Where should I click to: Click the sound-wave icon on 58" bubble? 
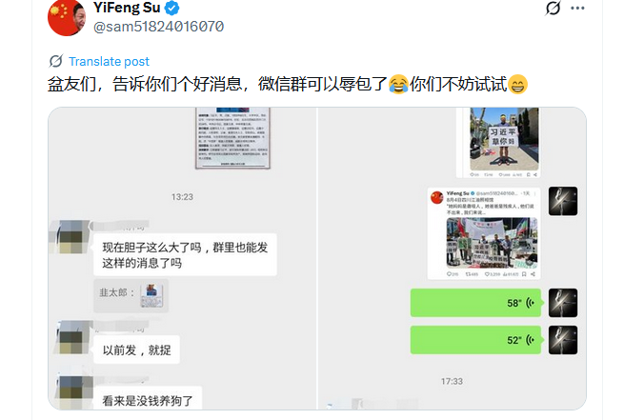530,303
